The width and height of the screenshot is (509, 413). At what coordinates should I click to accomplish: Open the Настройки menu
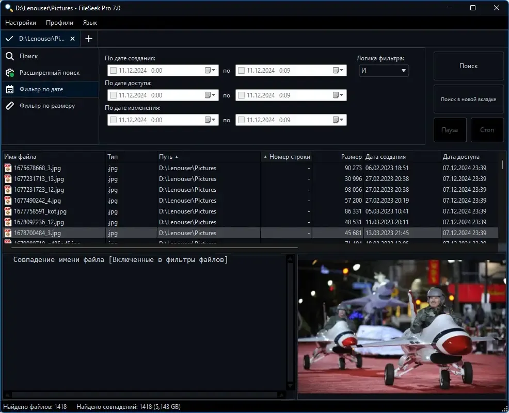coord(21,23)
